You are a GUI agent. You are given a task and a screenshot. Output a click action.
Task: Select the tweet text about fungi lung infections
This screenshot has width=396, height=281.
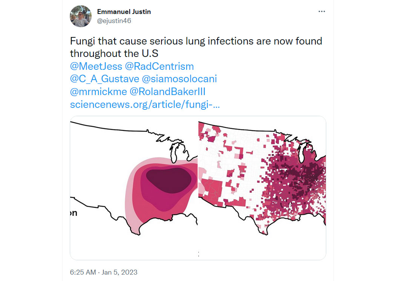coord(196,47)
